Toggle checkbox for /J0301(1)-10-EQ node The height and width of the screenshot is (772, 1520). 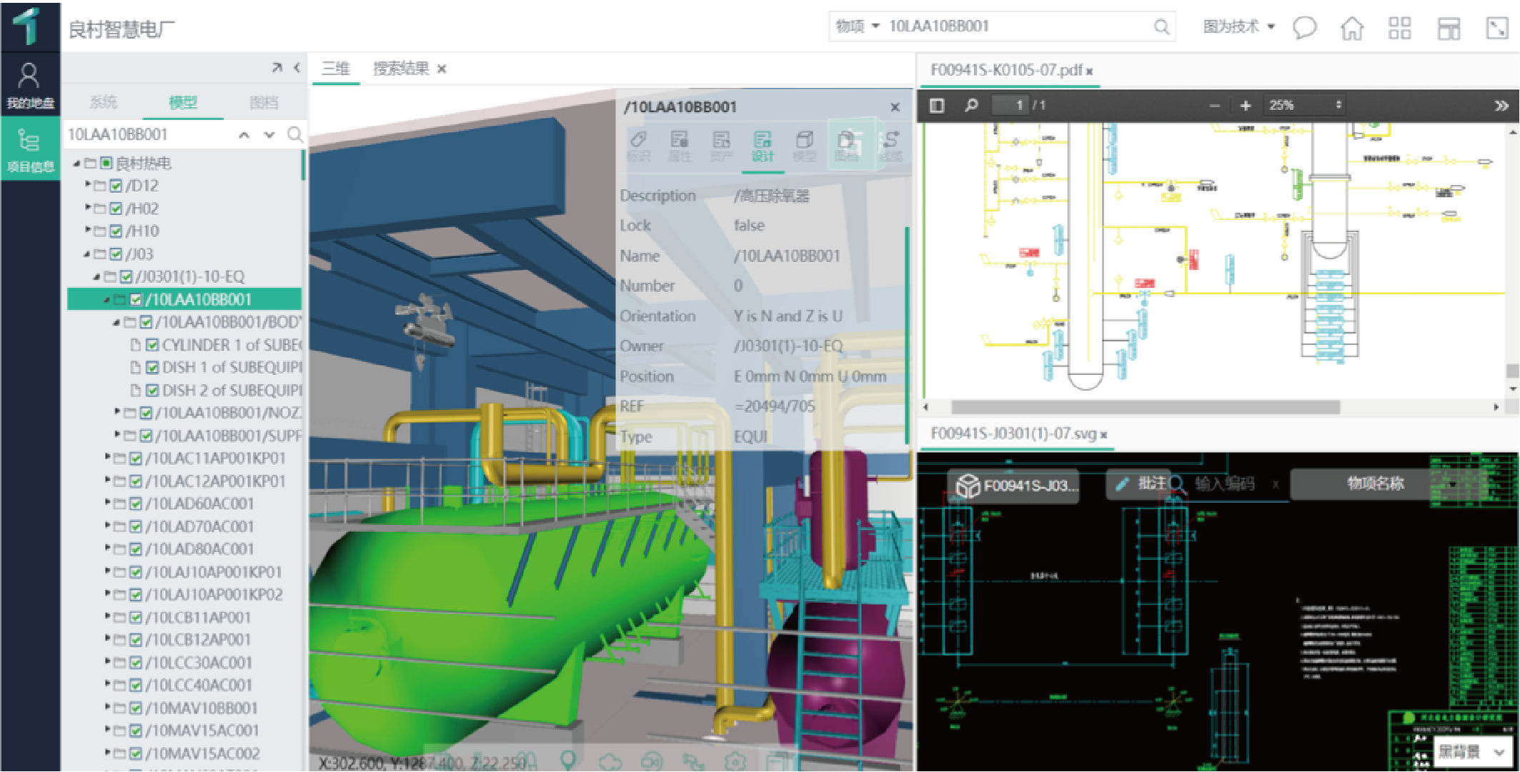126,277
